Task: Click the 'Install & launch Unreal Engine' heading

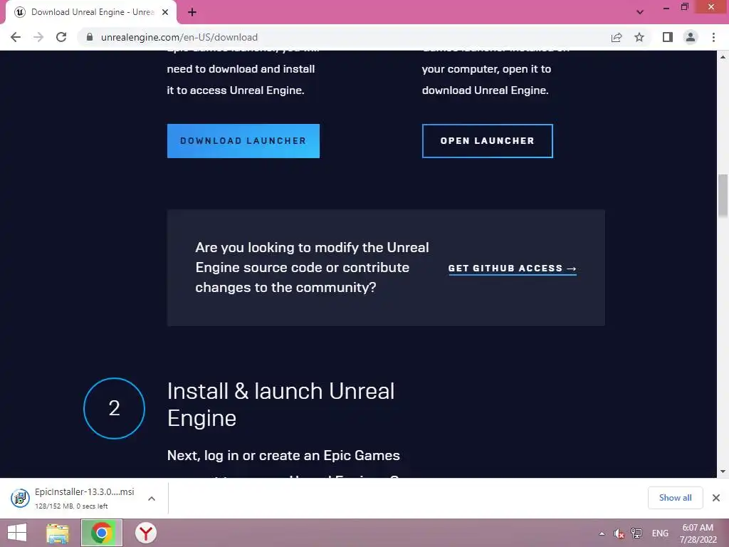Action: point(280,405)
